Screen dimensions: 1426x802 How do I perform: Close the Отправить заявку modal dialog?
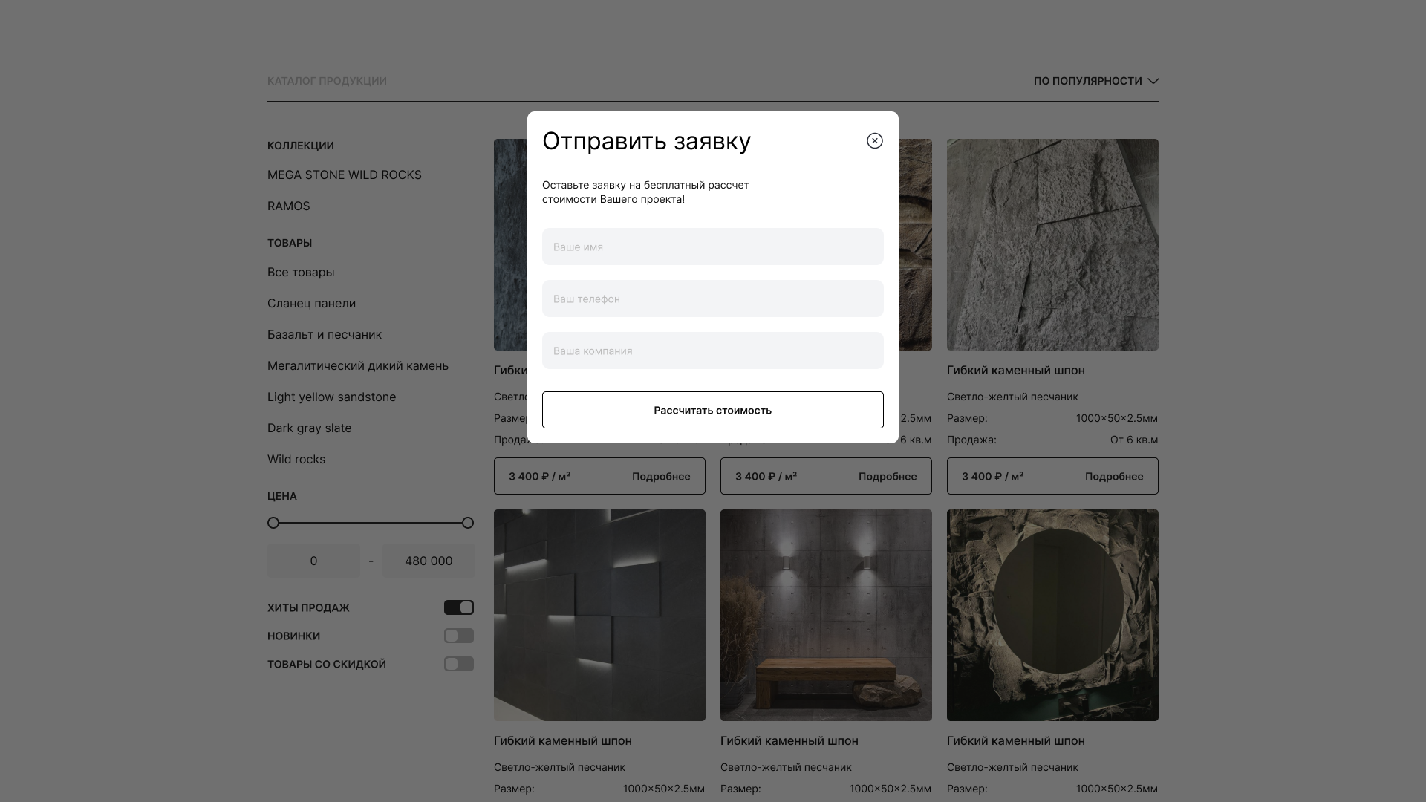coord(874,141)
